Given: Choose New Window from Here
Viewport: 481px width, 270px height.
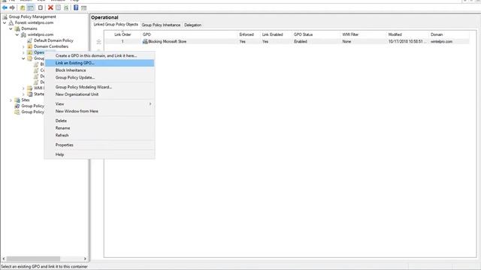Looking at the screenshot, I should (100, 112).
